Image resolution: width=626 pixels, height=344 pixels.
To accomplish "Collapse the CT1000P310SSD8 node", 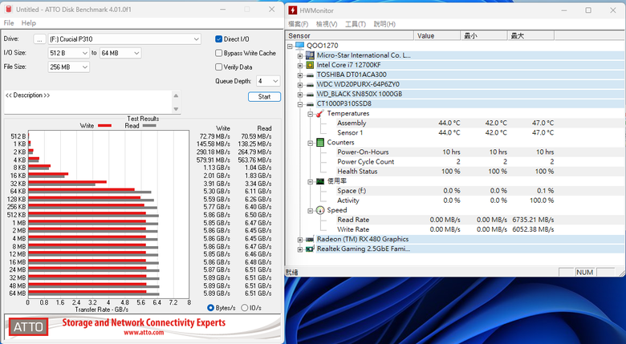I will tap(300, 104).
